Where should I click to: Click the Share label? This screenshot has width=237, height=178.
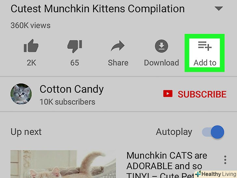click(118, 63)
